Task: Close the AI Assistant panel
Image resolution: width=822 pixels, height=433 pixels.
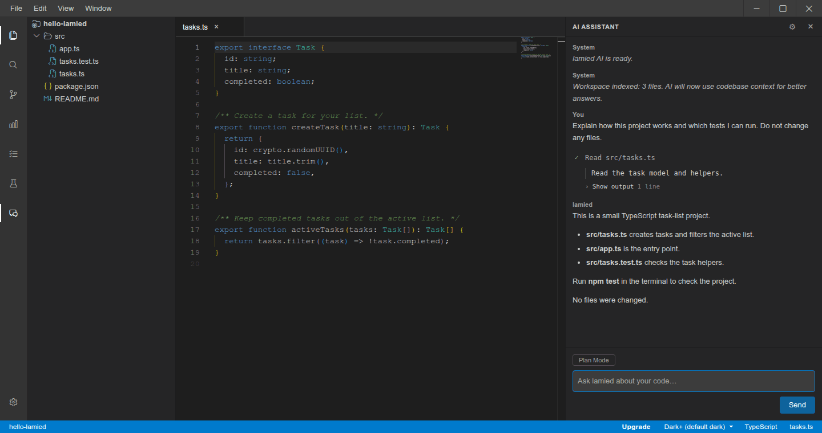Action: pyautogui.click(x=810, y=27)
